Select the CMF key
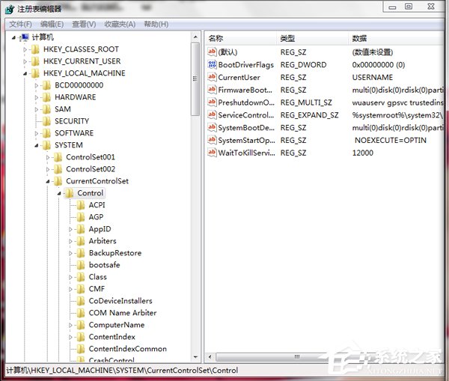The height and width of the screenshot is (381, 449). coord(97,289)
